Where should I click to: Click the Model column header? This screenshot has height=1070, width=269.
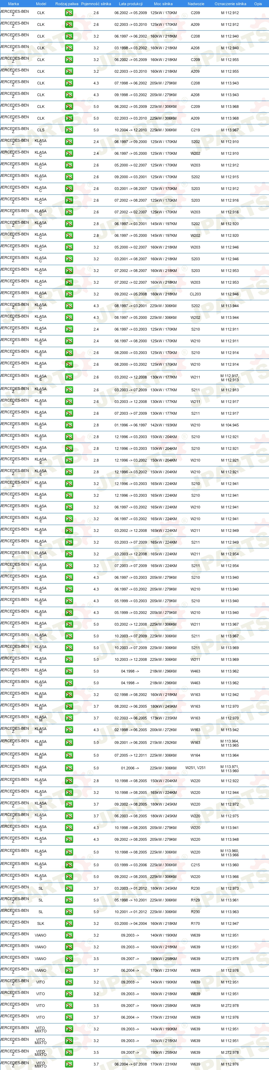[41, 4]
